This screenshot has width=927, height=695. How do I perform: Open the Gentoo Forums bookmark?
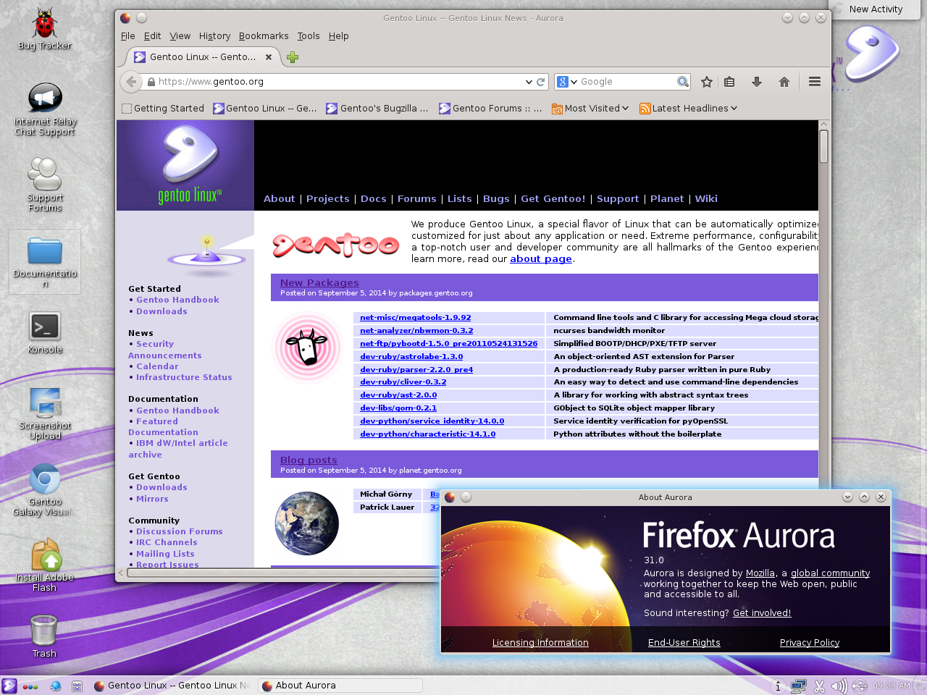coord(490,109)
